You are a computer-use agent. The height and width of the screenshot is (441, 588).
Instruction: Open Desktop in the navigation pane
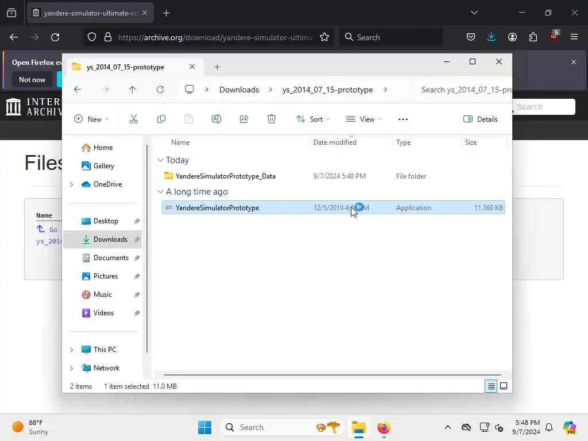click(102, 221)
